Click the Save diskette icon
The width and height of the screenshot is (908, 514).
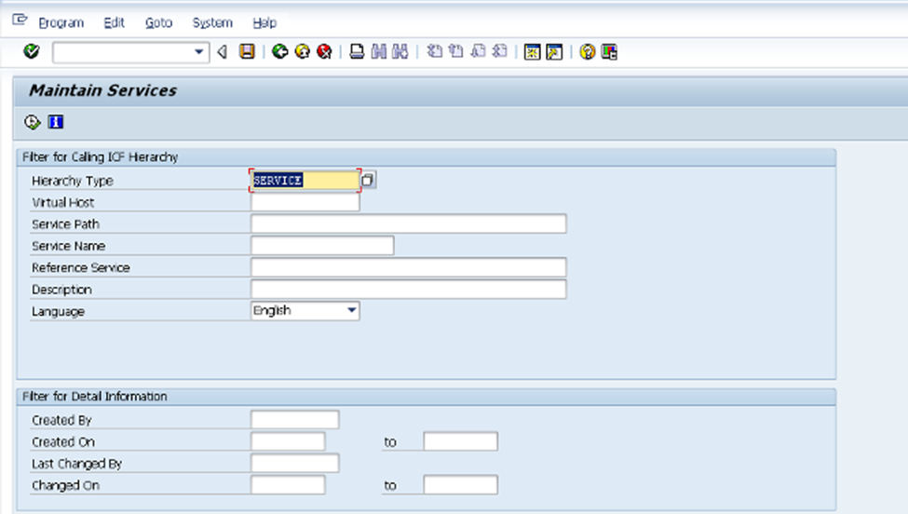[x=248, y=51]
